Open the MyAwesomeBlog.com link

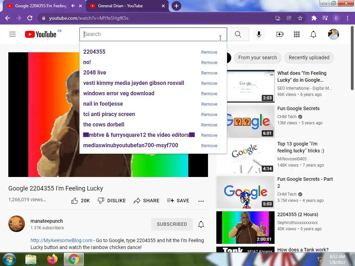click(61, 240)
